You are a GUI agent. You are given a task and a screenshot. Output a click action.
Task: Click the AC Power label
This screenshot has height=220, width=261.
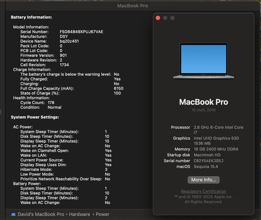coord(23,127)
